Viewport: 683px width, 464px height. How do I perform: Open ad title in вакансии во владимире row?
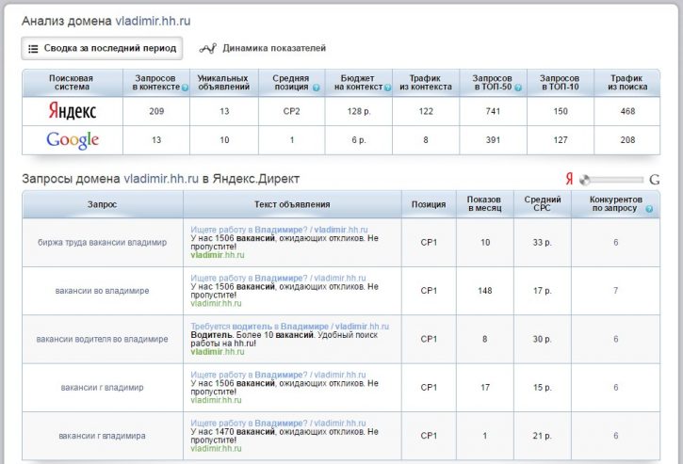[278, 278]
